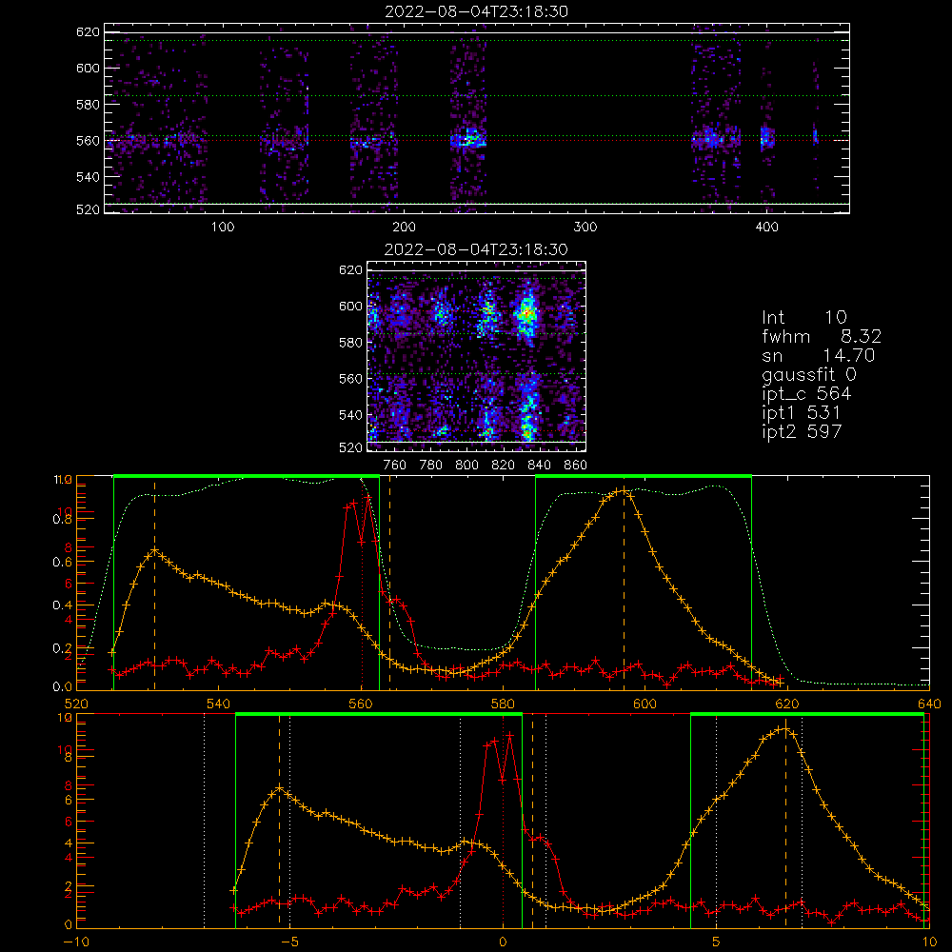Click the '840' x-axis tick label
The height and width of the screenshot is (952, 952).
539,466
